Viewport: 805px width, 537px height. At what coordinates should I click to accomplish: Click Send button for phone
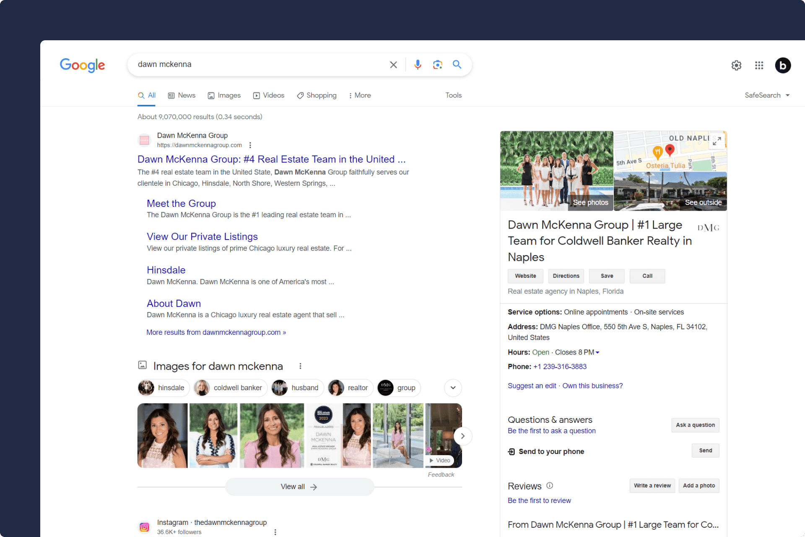705,451
